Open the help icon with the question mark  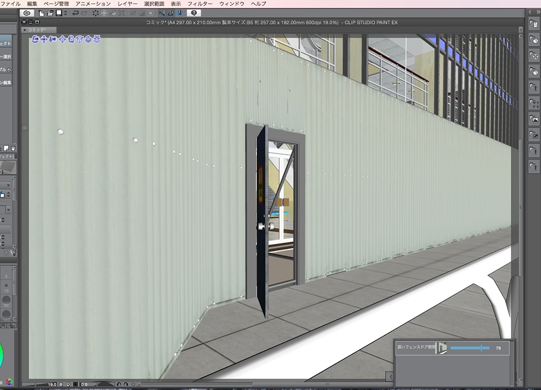pos(194,13)
